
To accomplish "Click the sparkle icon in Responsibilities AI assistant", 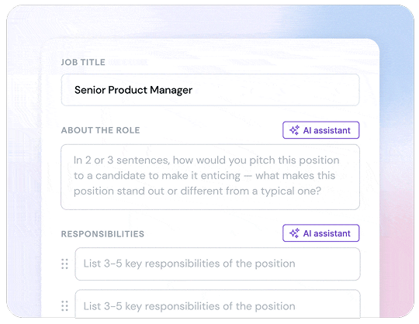I will (295, 233).
